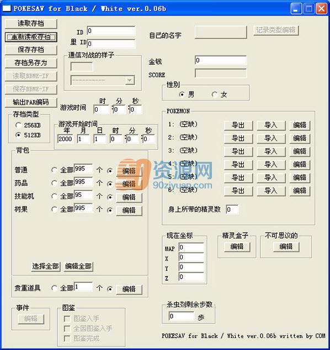Click 编辑全部 button in 背包

point(78,267)
